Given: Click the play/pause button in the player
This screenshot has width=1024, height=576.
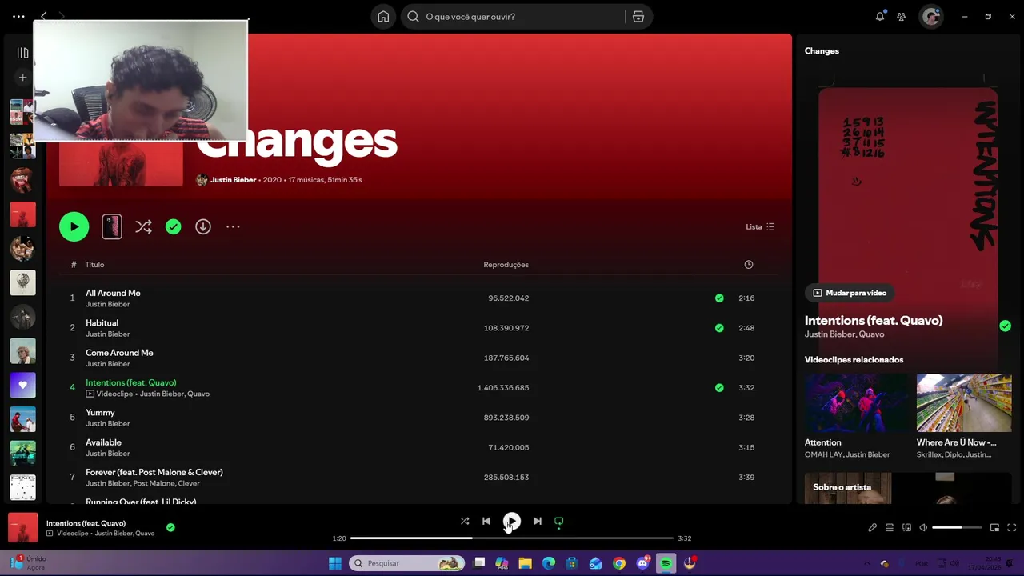Looking at the screenshot, I should [x=512, y=522].
